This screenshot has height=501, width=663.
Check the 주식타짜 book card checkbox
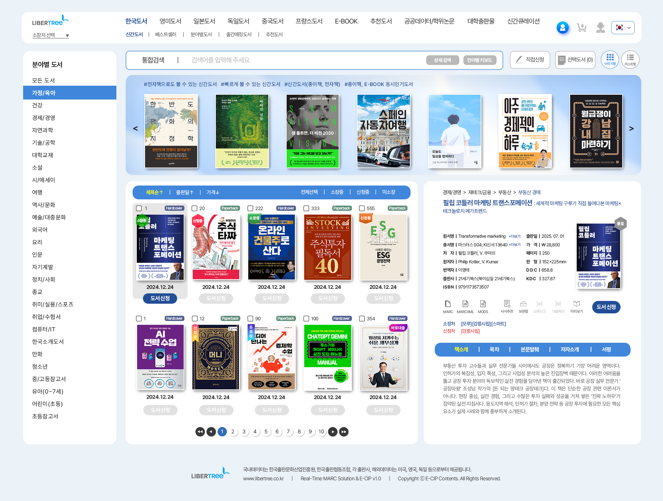point(195,208)
